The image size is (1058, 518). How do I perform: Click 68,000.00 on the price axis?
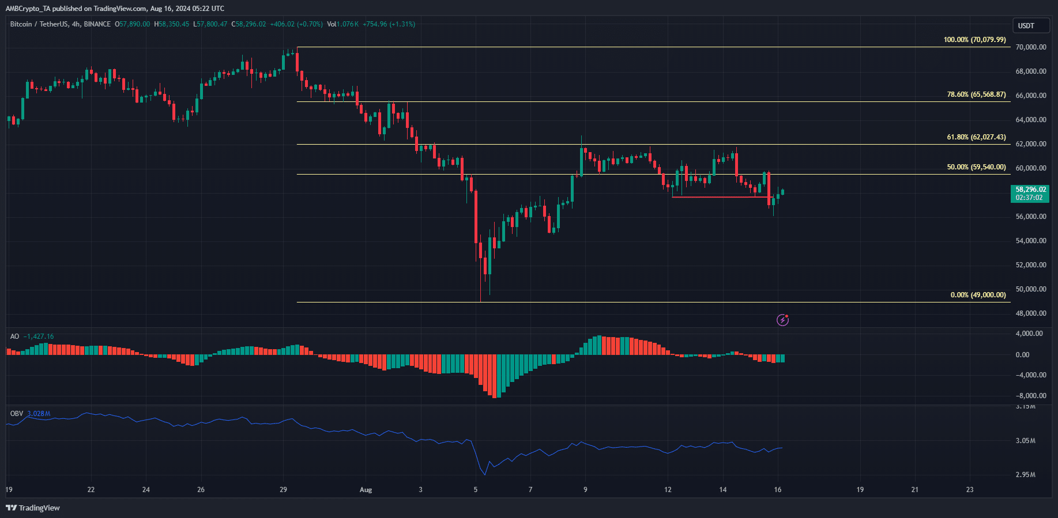[1031, 71]
